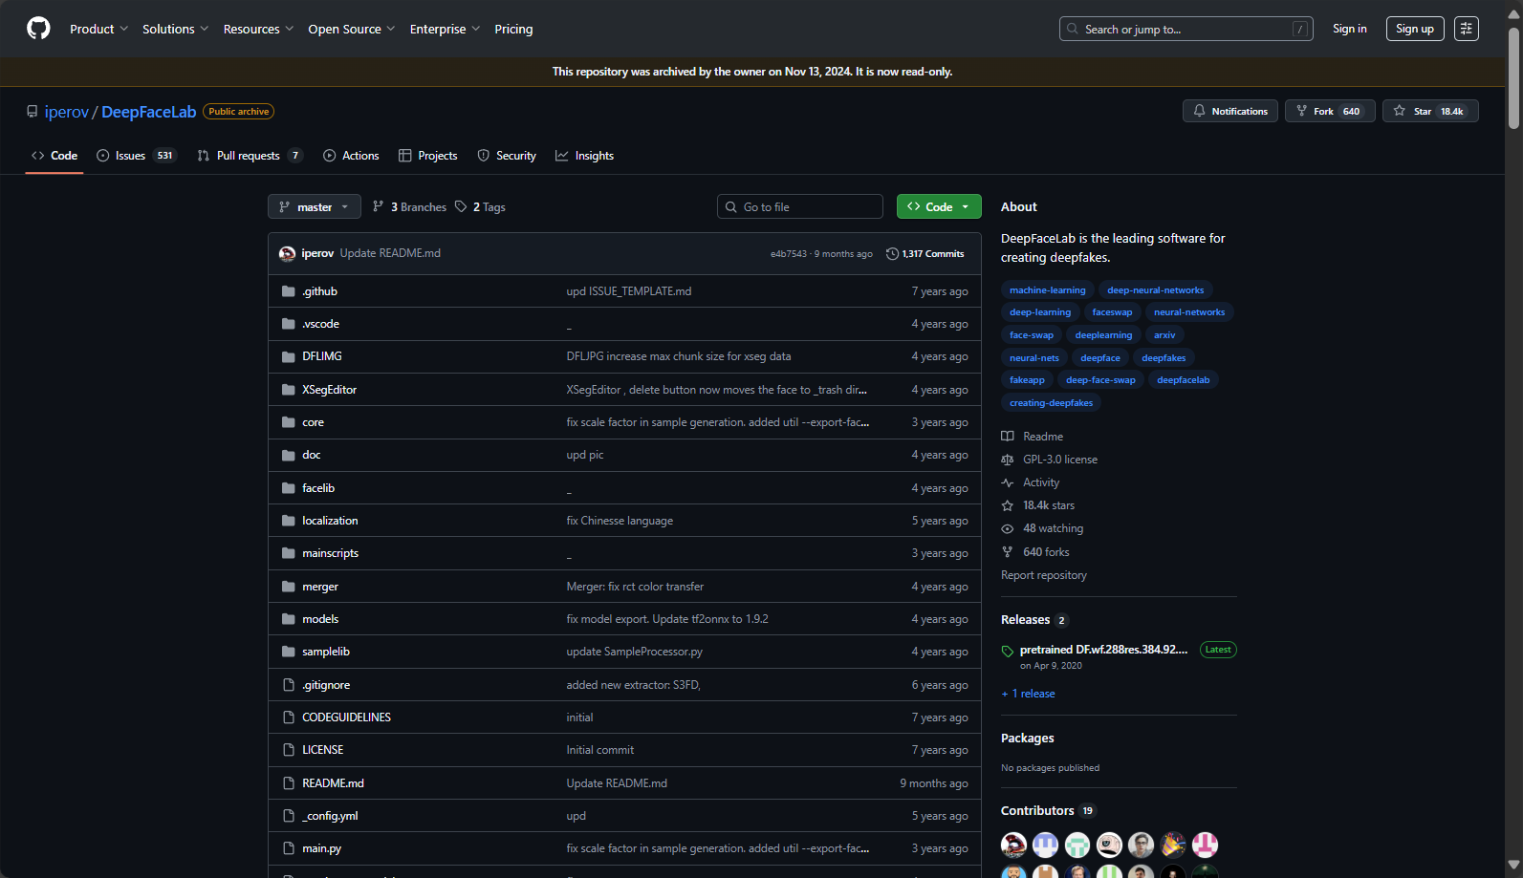Click the machine-learning topic tag
Image resolution: width=1523 pixels, height=878 pixels.
tap(1048, 290)
